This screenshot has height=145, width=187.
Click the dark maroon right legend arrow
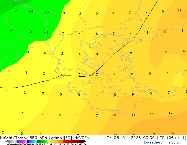click(85, 141)
